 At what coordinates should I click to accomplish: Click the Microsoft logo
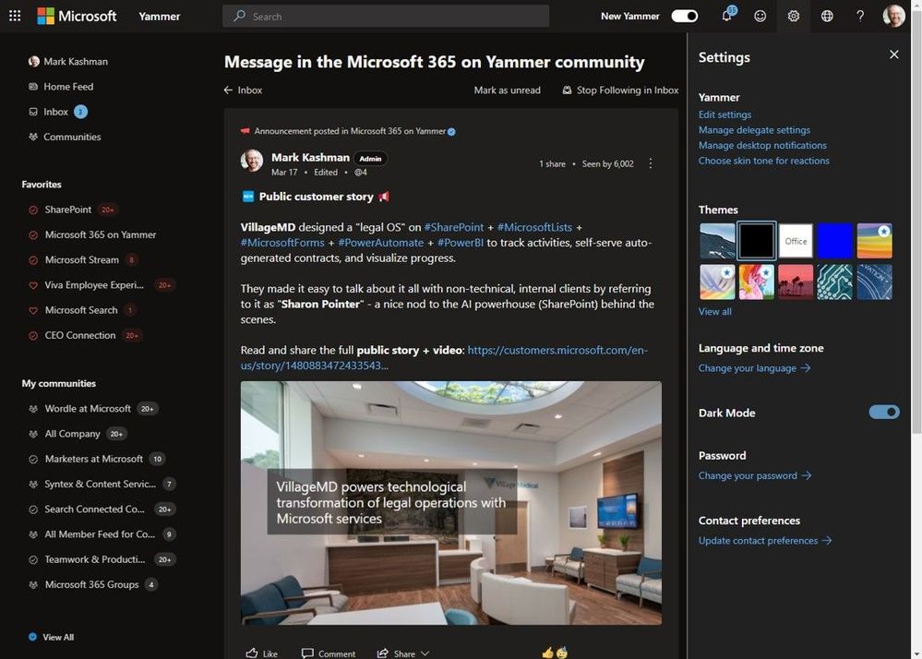[x=77, y=16]
